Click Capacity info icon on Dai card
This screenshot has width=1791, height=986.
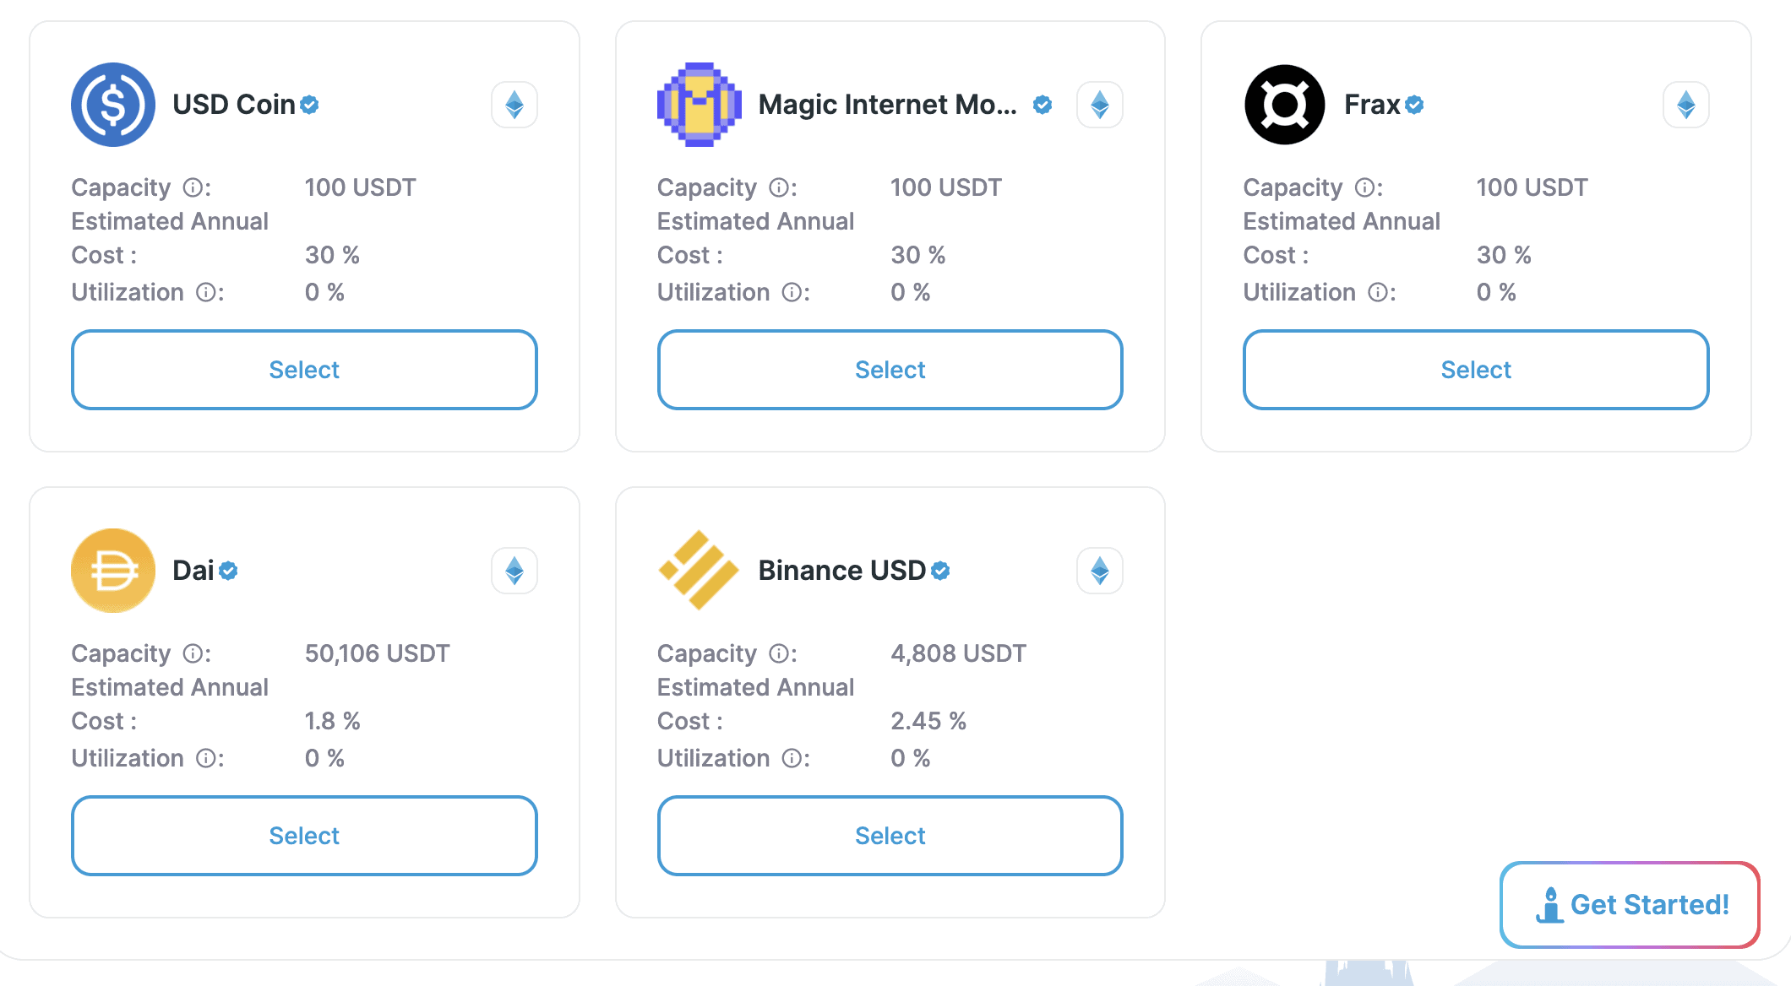193,653
